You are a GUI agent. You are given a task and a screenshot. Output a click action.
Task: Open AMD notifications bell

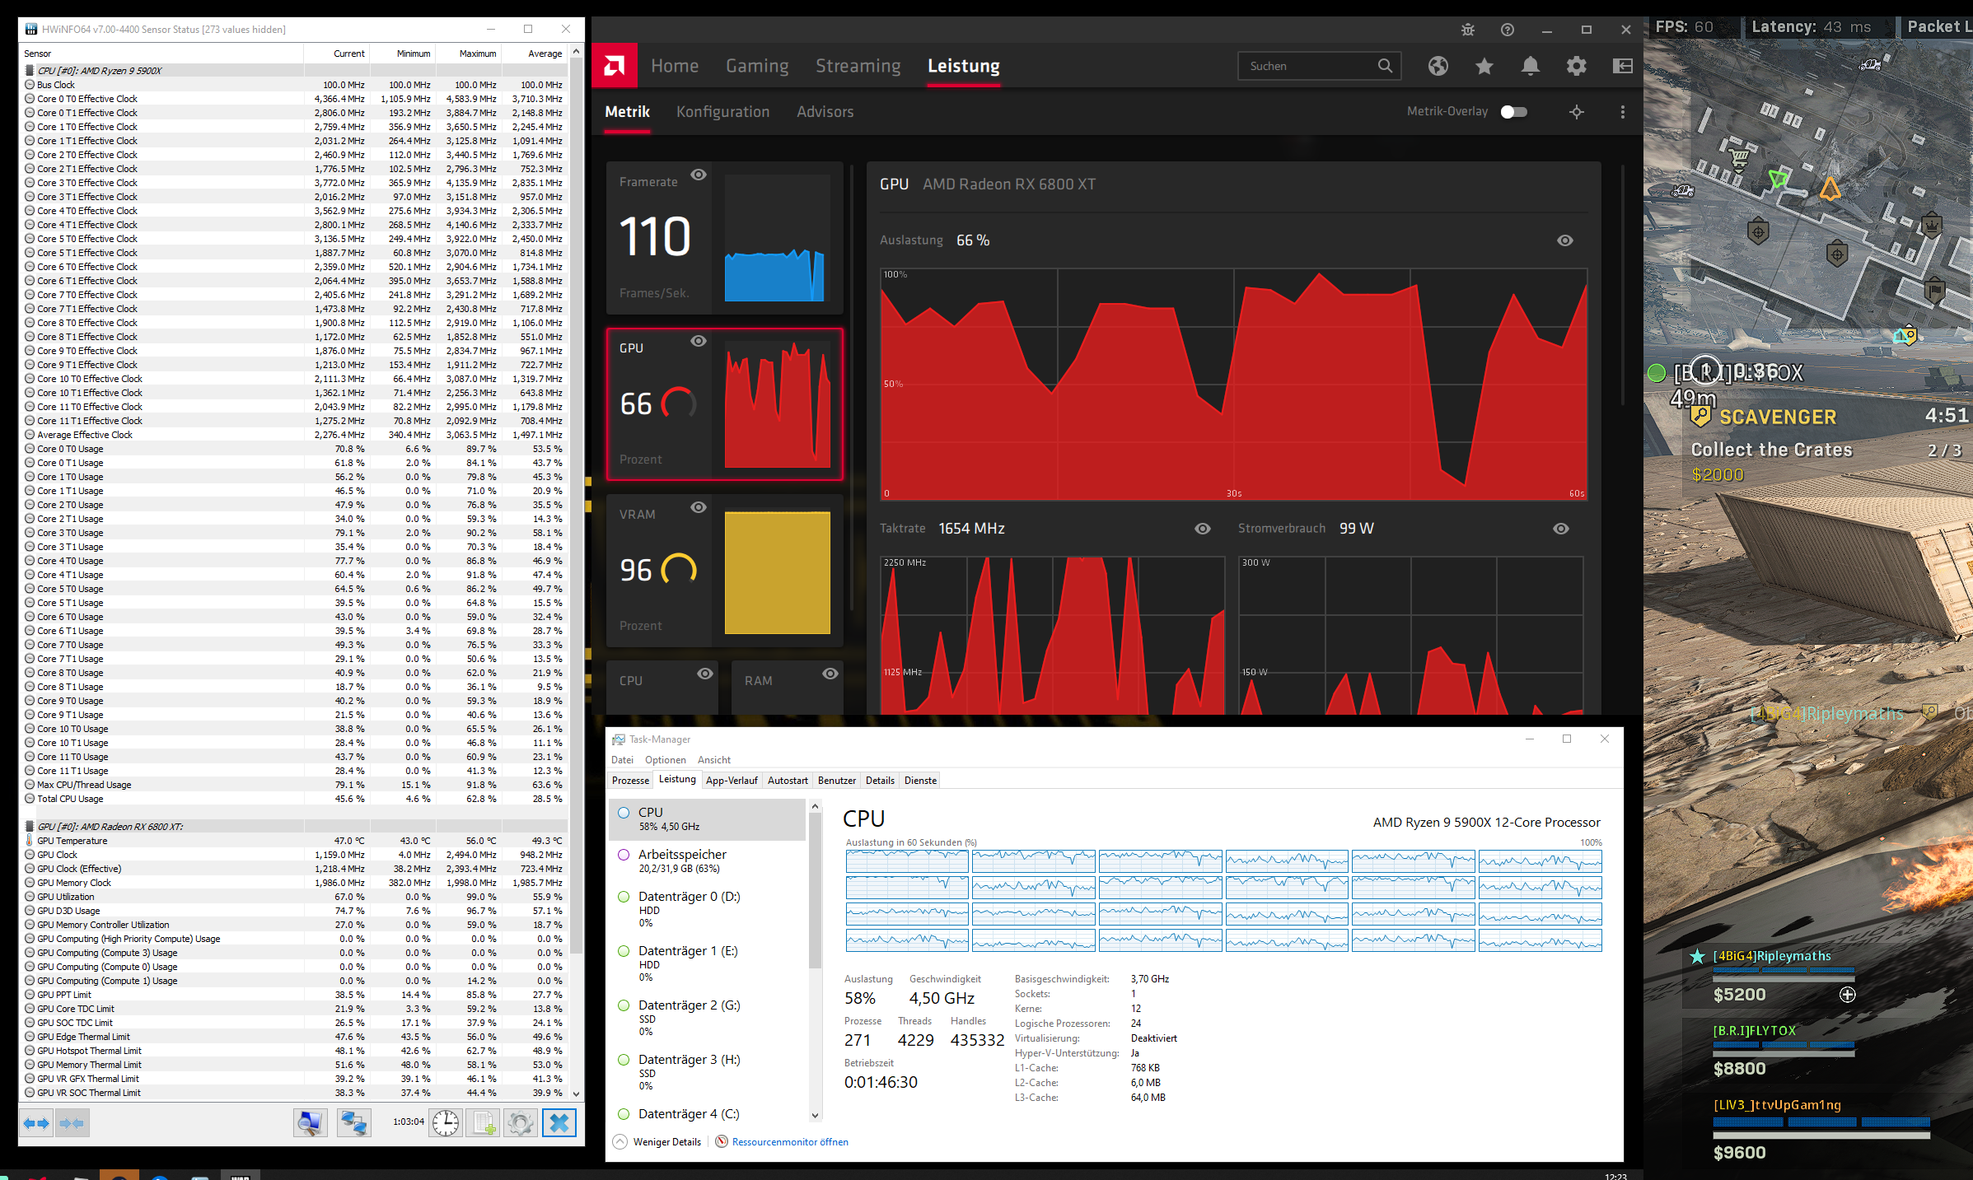[1530, 66]
